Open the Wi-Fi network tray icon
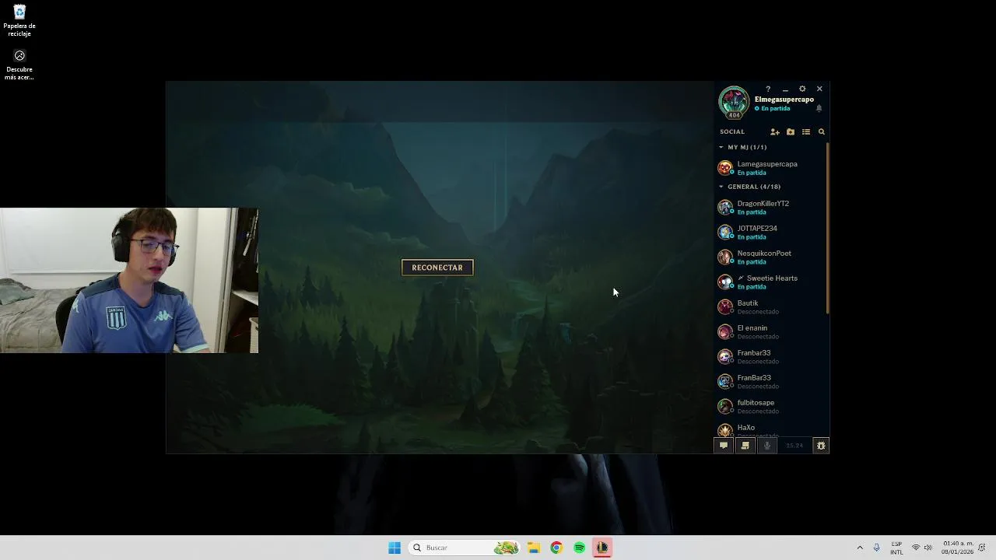 point(916,548)
